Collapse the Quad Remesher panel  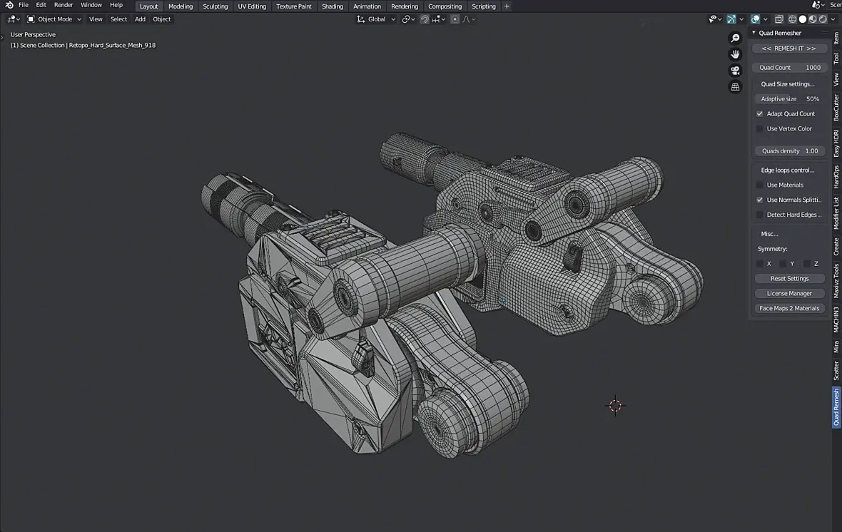pyautogui.click(x=754, y=33)
